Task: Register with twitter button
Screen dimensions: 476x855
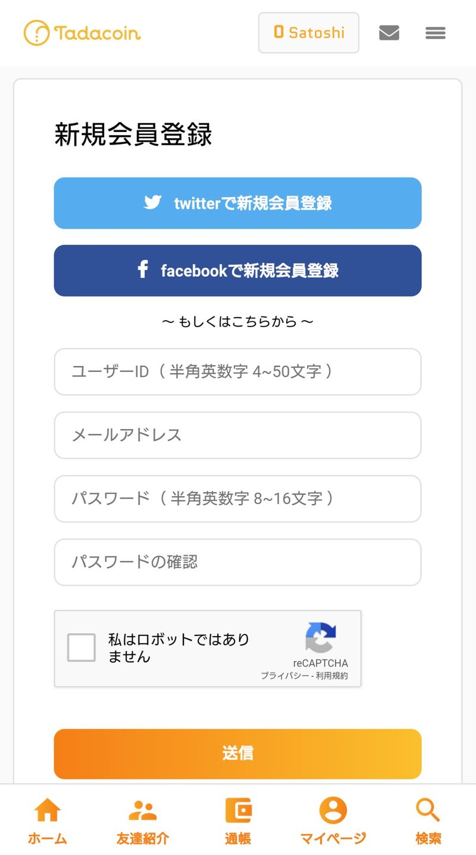Action: 237,203
